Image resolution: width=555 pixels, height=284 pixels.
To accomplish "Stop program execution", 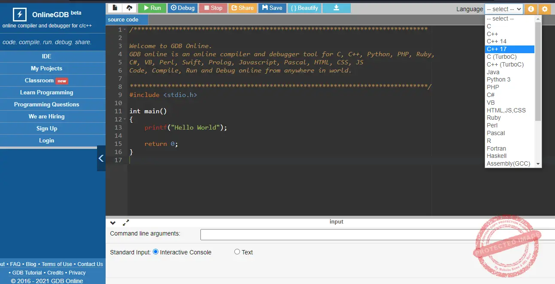I will coord(213,8).
